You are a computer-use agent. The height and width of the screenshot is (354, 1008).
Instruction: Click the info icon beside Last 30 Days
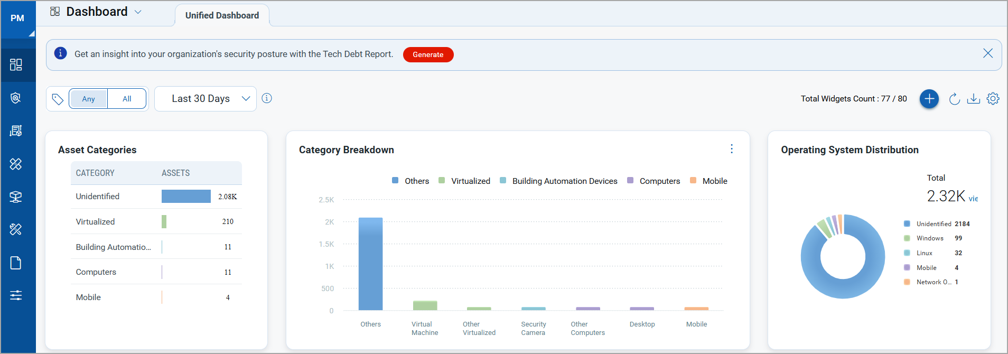[267, 98]
